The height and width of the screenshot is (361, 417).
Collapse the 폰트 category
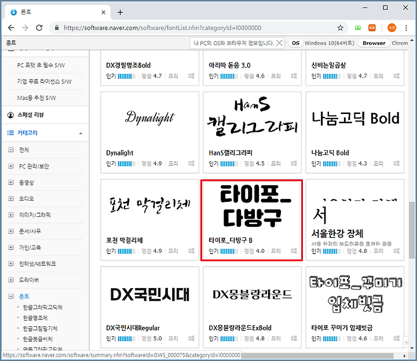coord(11,296)
